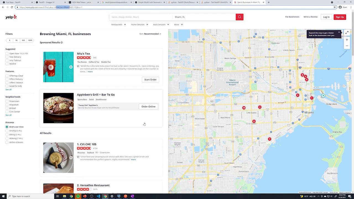Show next photo for Miu's Tea
This screenshot has width=354, height=199.
click(71, 67)
